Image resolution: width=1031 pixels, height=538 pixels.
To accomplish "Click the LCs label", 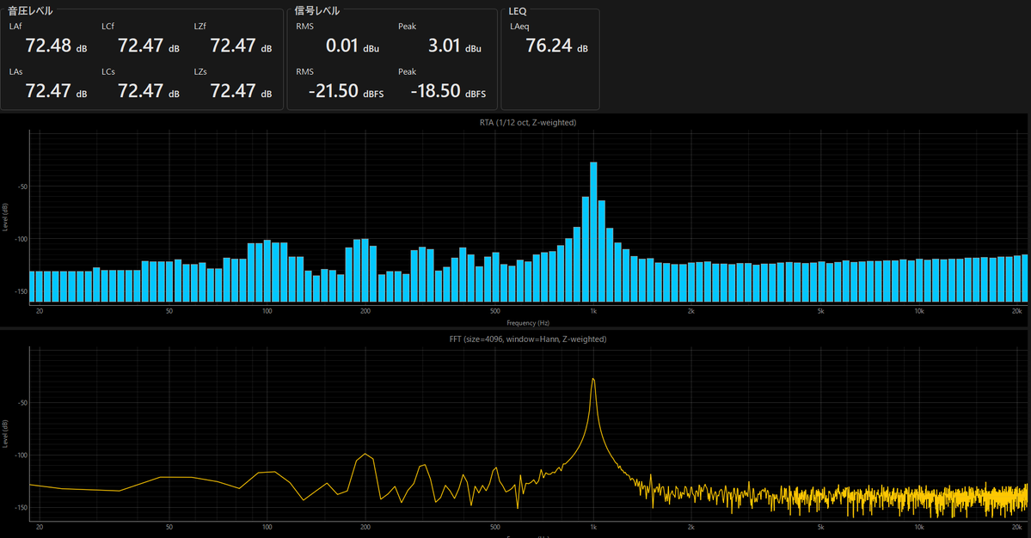I will (108, 71).
